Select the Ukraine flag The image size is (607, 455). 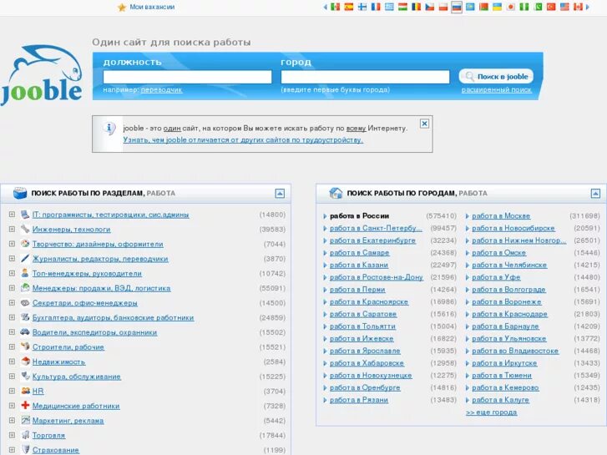point(497,7)
